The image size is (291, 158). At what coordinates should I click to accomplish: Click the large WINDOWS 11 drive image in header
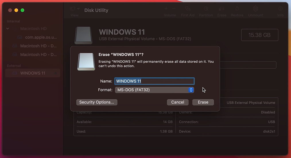pos(83,36)
